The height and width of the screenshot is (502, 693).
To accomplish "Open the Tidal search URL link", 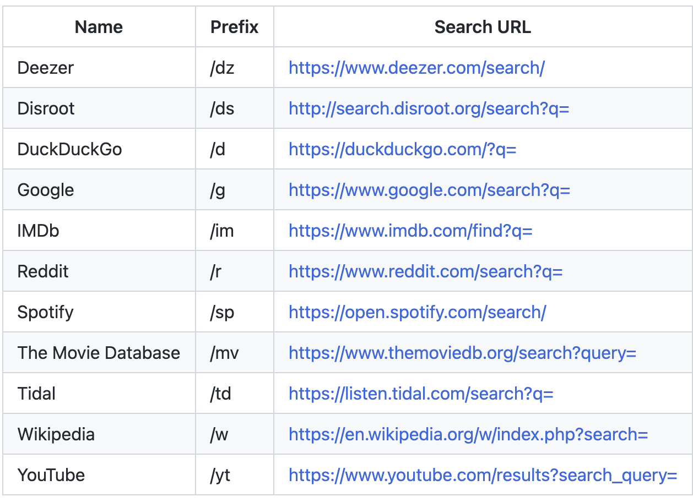I will pos(421,394).
